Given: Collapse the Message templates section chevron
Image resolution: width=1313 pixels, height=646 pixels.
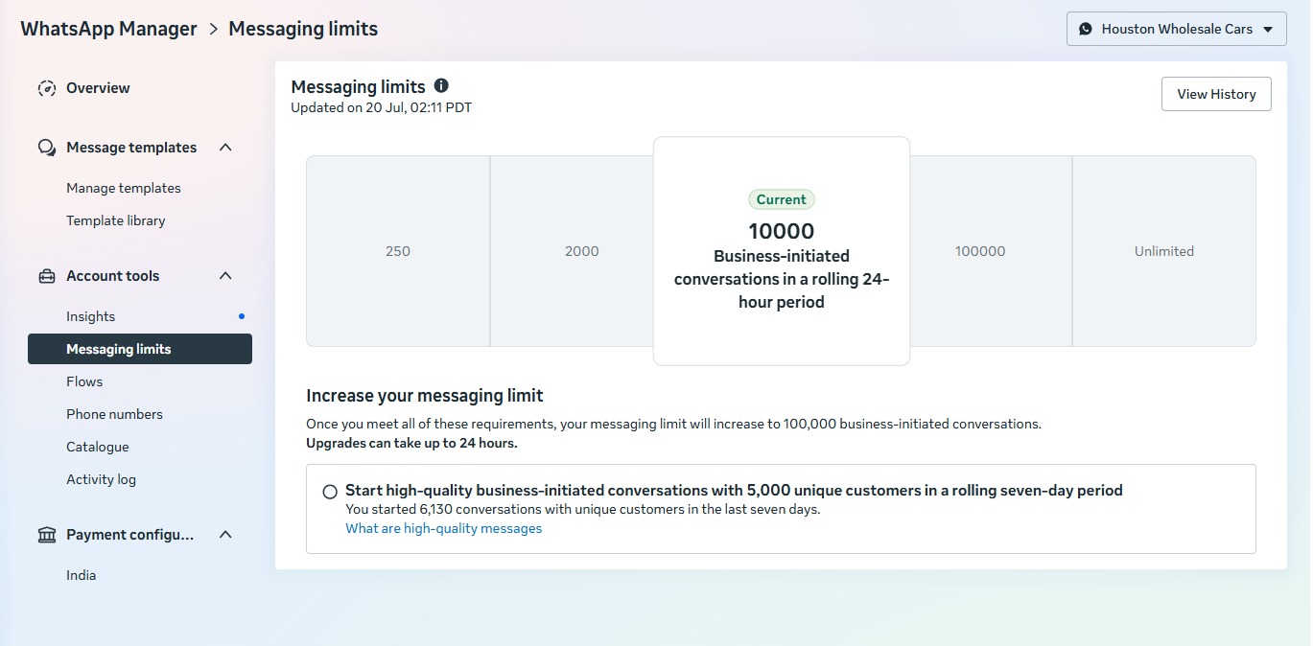Looking at the screenshot, I should tap(225, 148).
